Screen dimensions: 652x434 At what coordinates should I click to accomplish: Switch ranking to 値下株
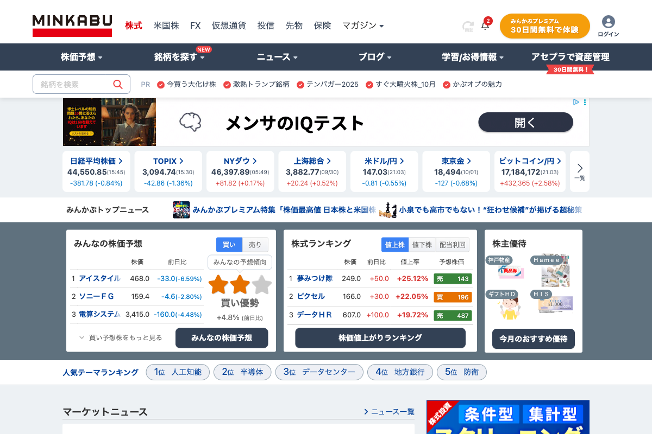pos(422,245)
